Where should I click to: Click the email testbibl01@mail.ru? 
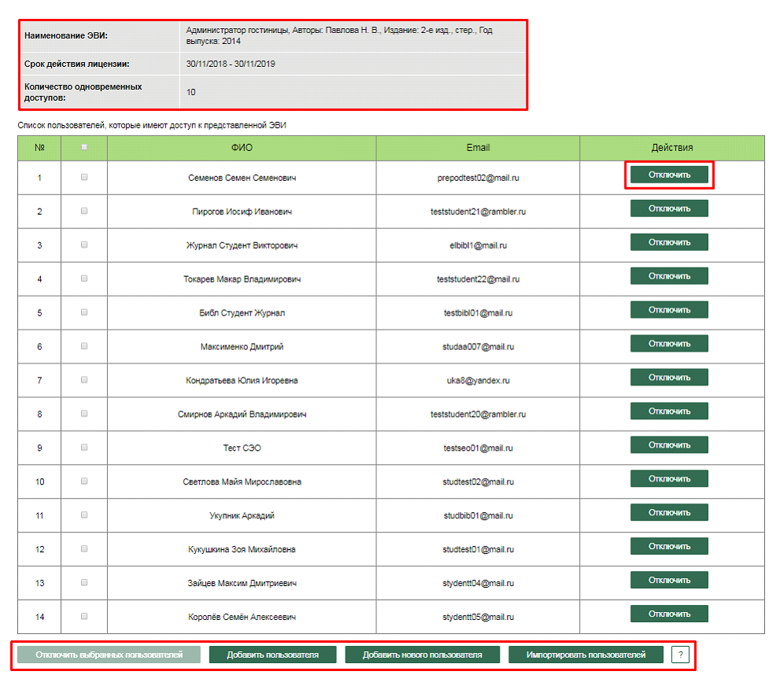click(478, 313)
